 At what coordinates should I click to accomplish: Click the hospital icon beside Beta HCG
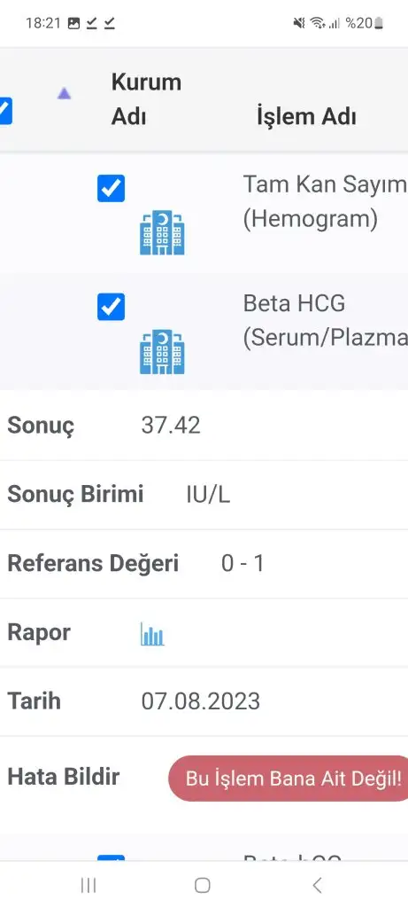(x=162, y=351)
